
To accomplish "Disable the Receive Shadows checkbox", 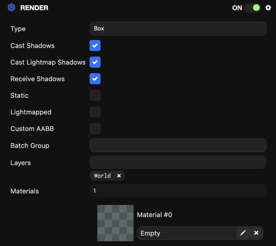I will 95,79.
